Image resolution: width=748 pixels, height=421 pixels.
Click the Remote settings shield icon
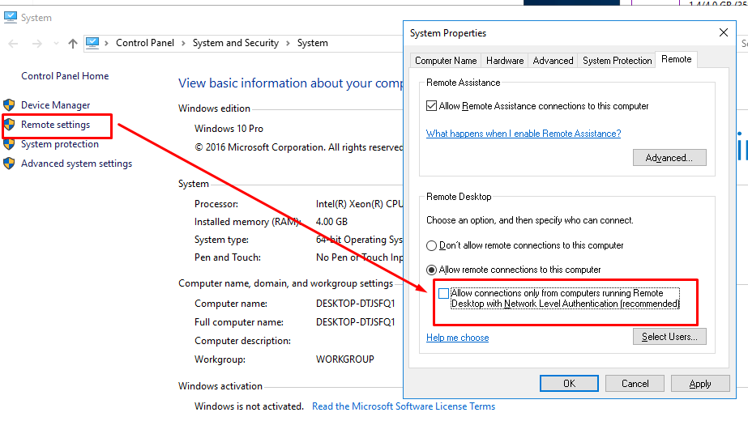pyautogui.click(x=9, y=125)
